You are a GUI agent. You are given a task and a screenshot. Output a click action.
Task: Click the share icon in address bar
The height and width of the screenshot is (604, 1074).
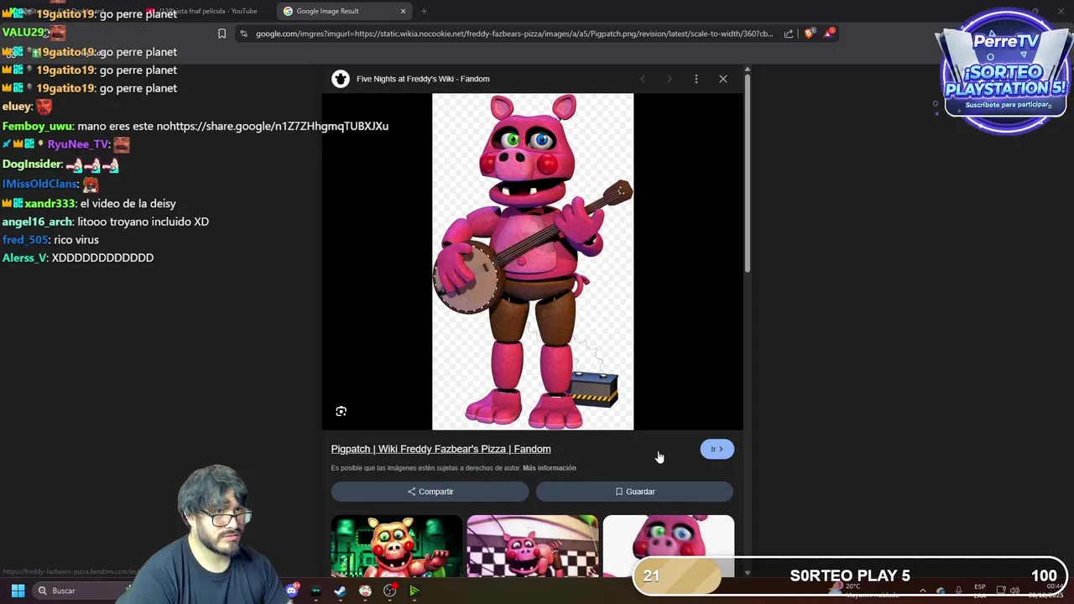(789, 34)
